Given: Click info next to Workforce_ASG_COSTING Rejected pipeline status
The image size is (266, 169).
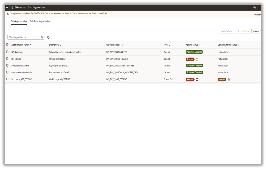Looking at the screenshot, I should pyautogui.click(x=197, y=79).
